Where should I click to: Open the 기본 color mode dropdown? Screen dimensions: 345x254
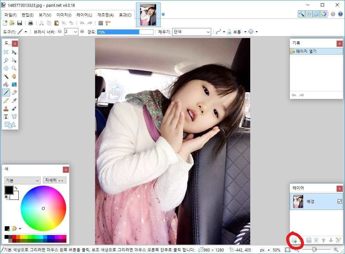[22, 180]
